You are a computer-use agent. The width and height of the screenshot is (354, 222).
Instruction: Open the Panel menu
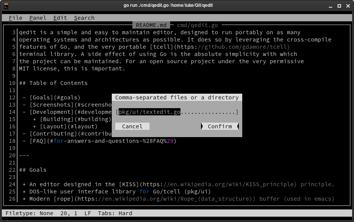(x=38, y=18)
